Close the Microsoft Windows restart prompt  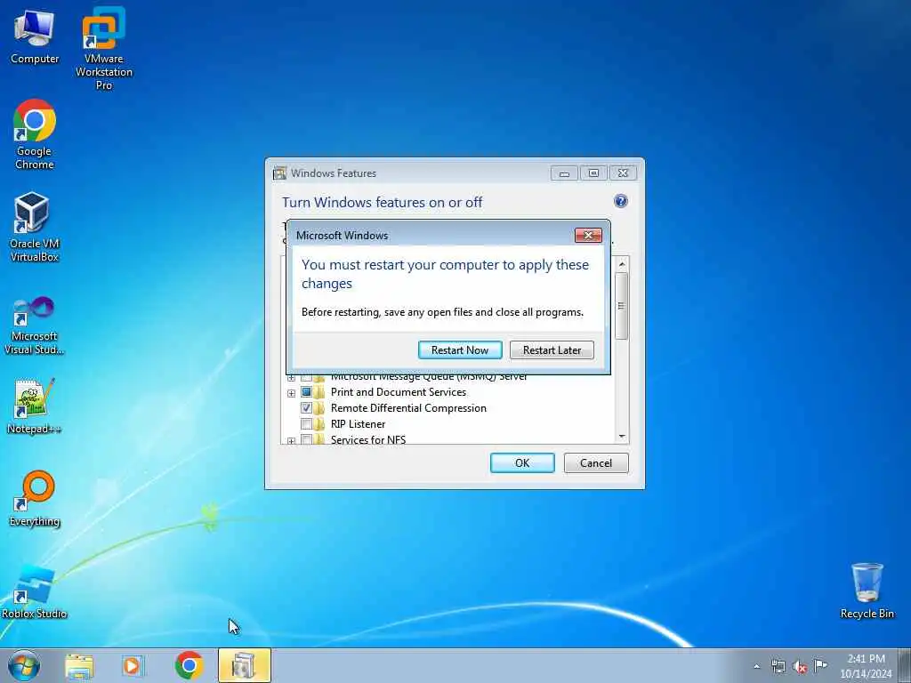point(588,235)
